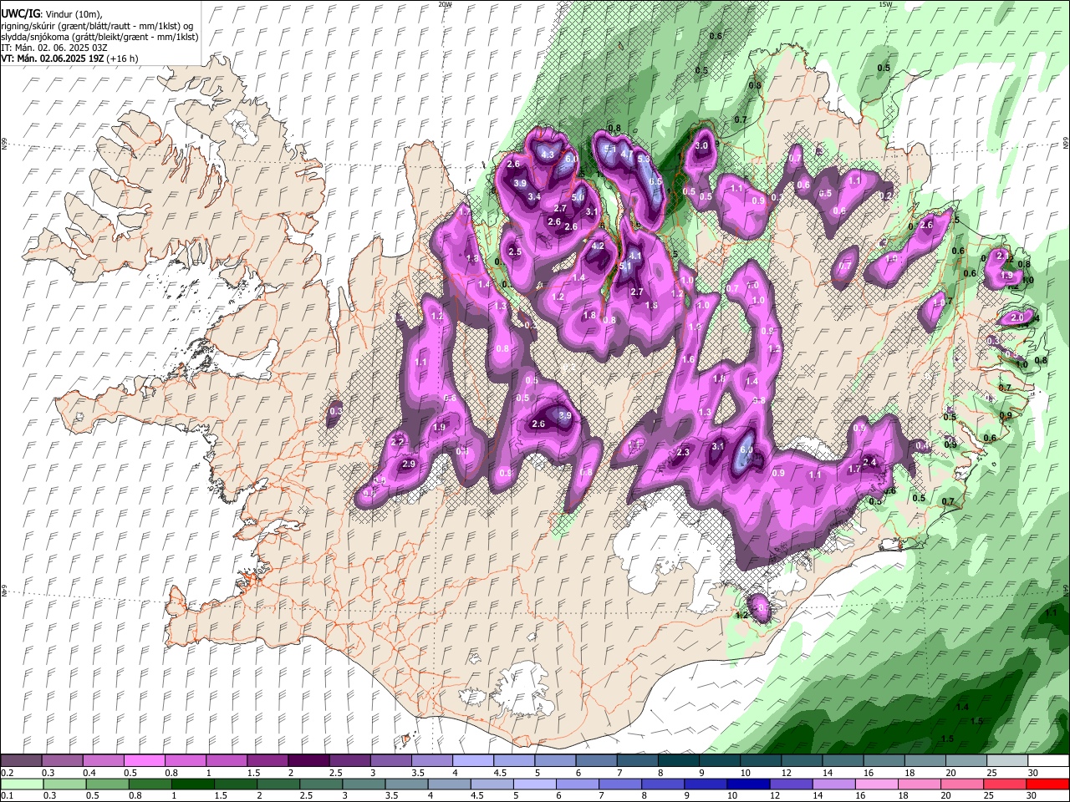The width and height of the screenshot is (1070, 802).
Task: Click the '4.3' snowfall value on the map
Action: coord(548,155)
